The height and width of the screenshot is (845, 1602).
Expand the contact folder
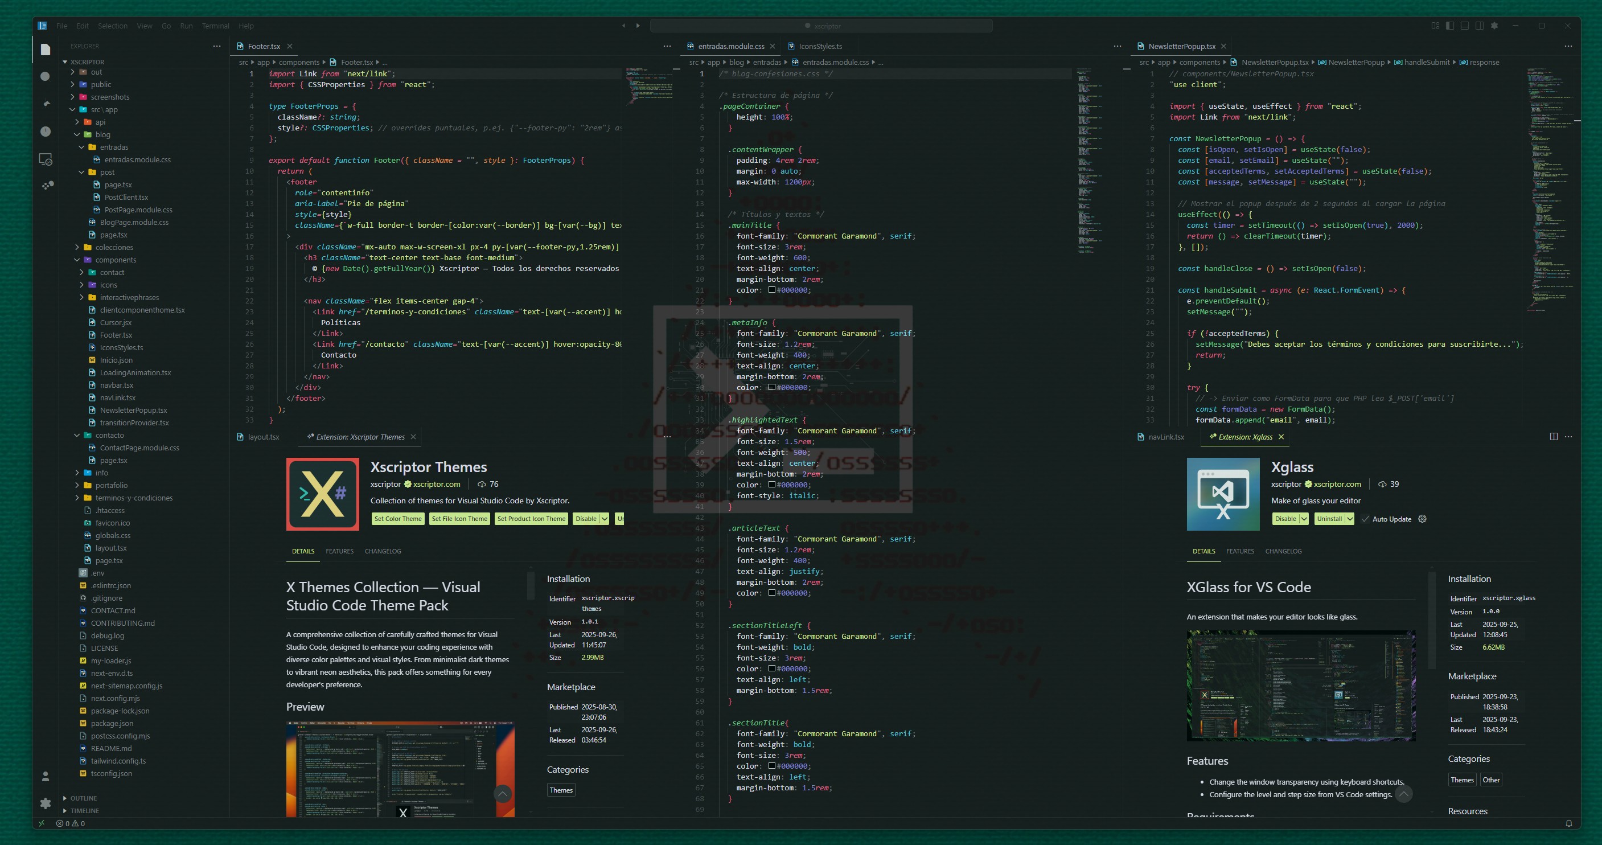(x=113, y=272)
